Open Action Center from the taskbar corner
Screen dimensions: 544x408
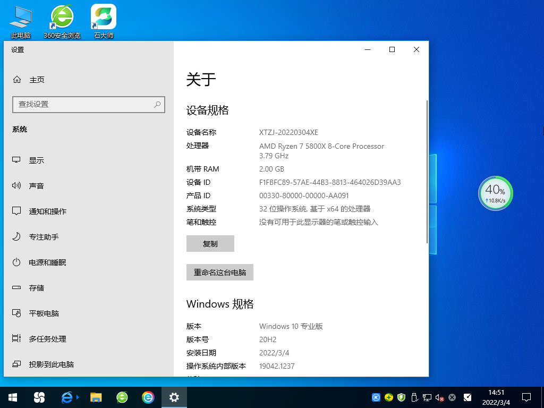(526, 397)
